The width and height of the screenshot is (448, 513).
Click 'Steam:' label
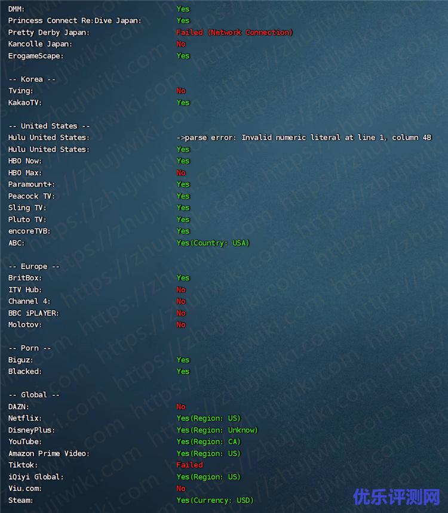point(21,500)
